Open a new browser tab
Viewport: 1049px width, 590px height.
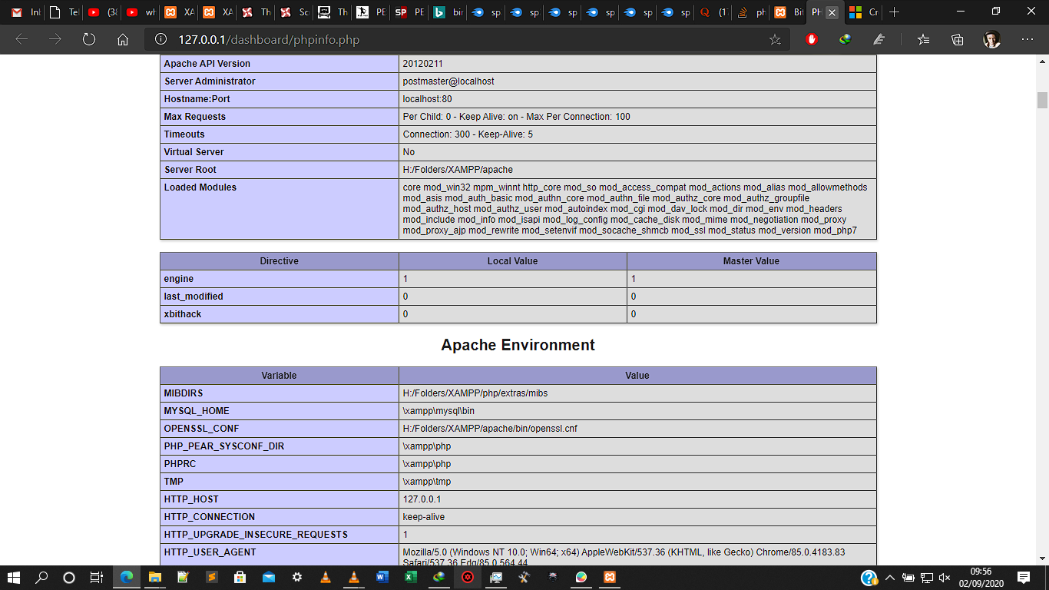[894, 12]
